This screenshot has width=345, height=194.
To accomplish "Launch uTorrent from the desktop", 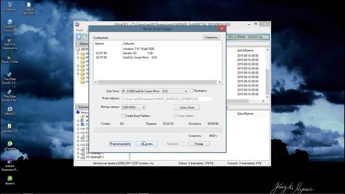I will pyautogui.click(x=10, y=146).
